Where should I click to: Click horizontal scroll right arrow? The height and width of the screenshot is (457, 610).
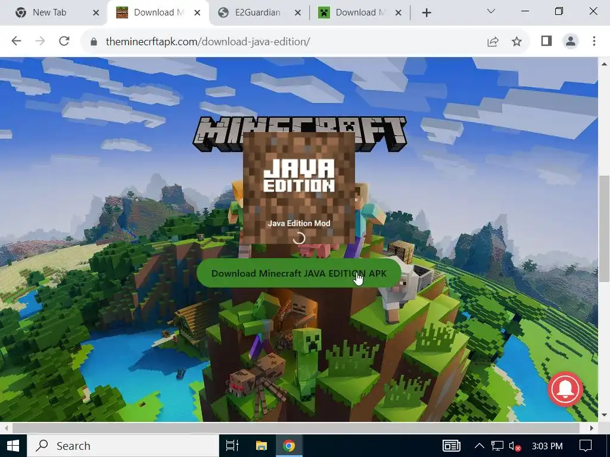[592, 428]
